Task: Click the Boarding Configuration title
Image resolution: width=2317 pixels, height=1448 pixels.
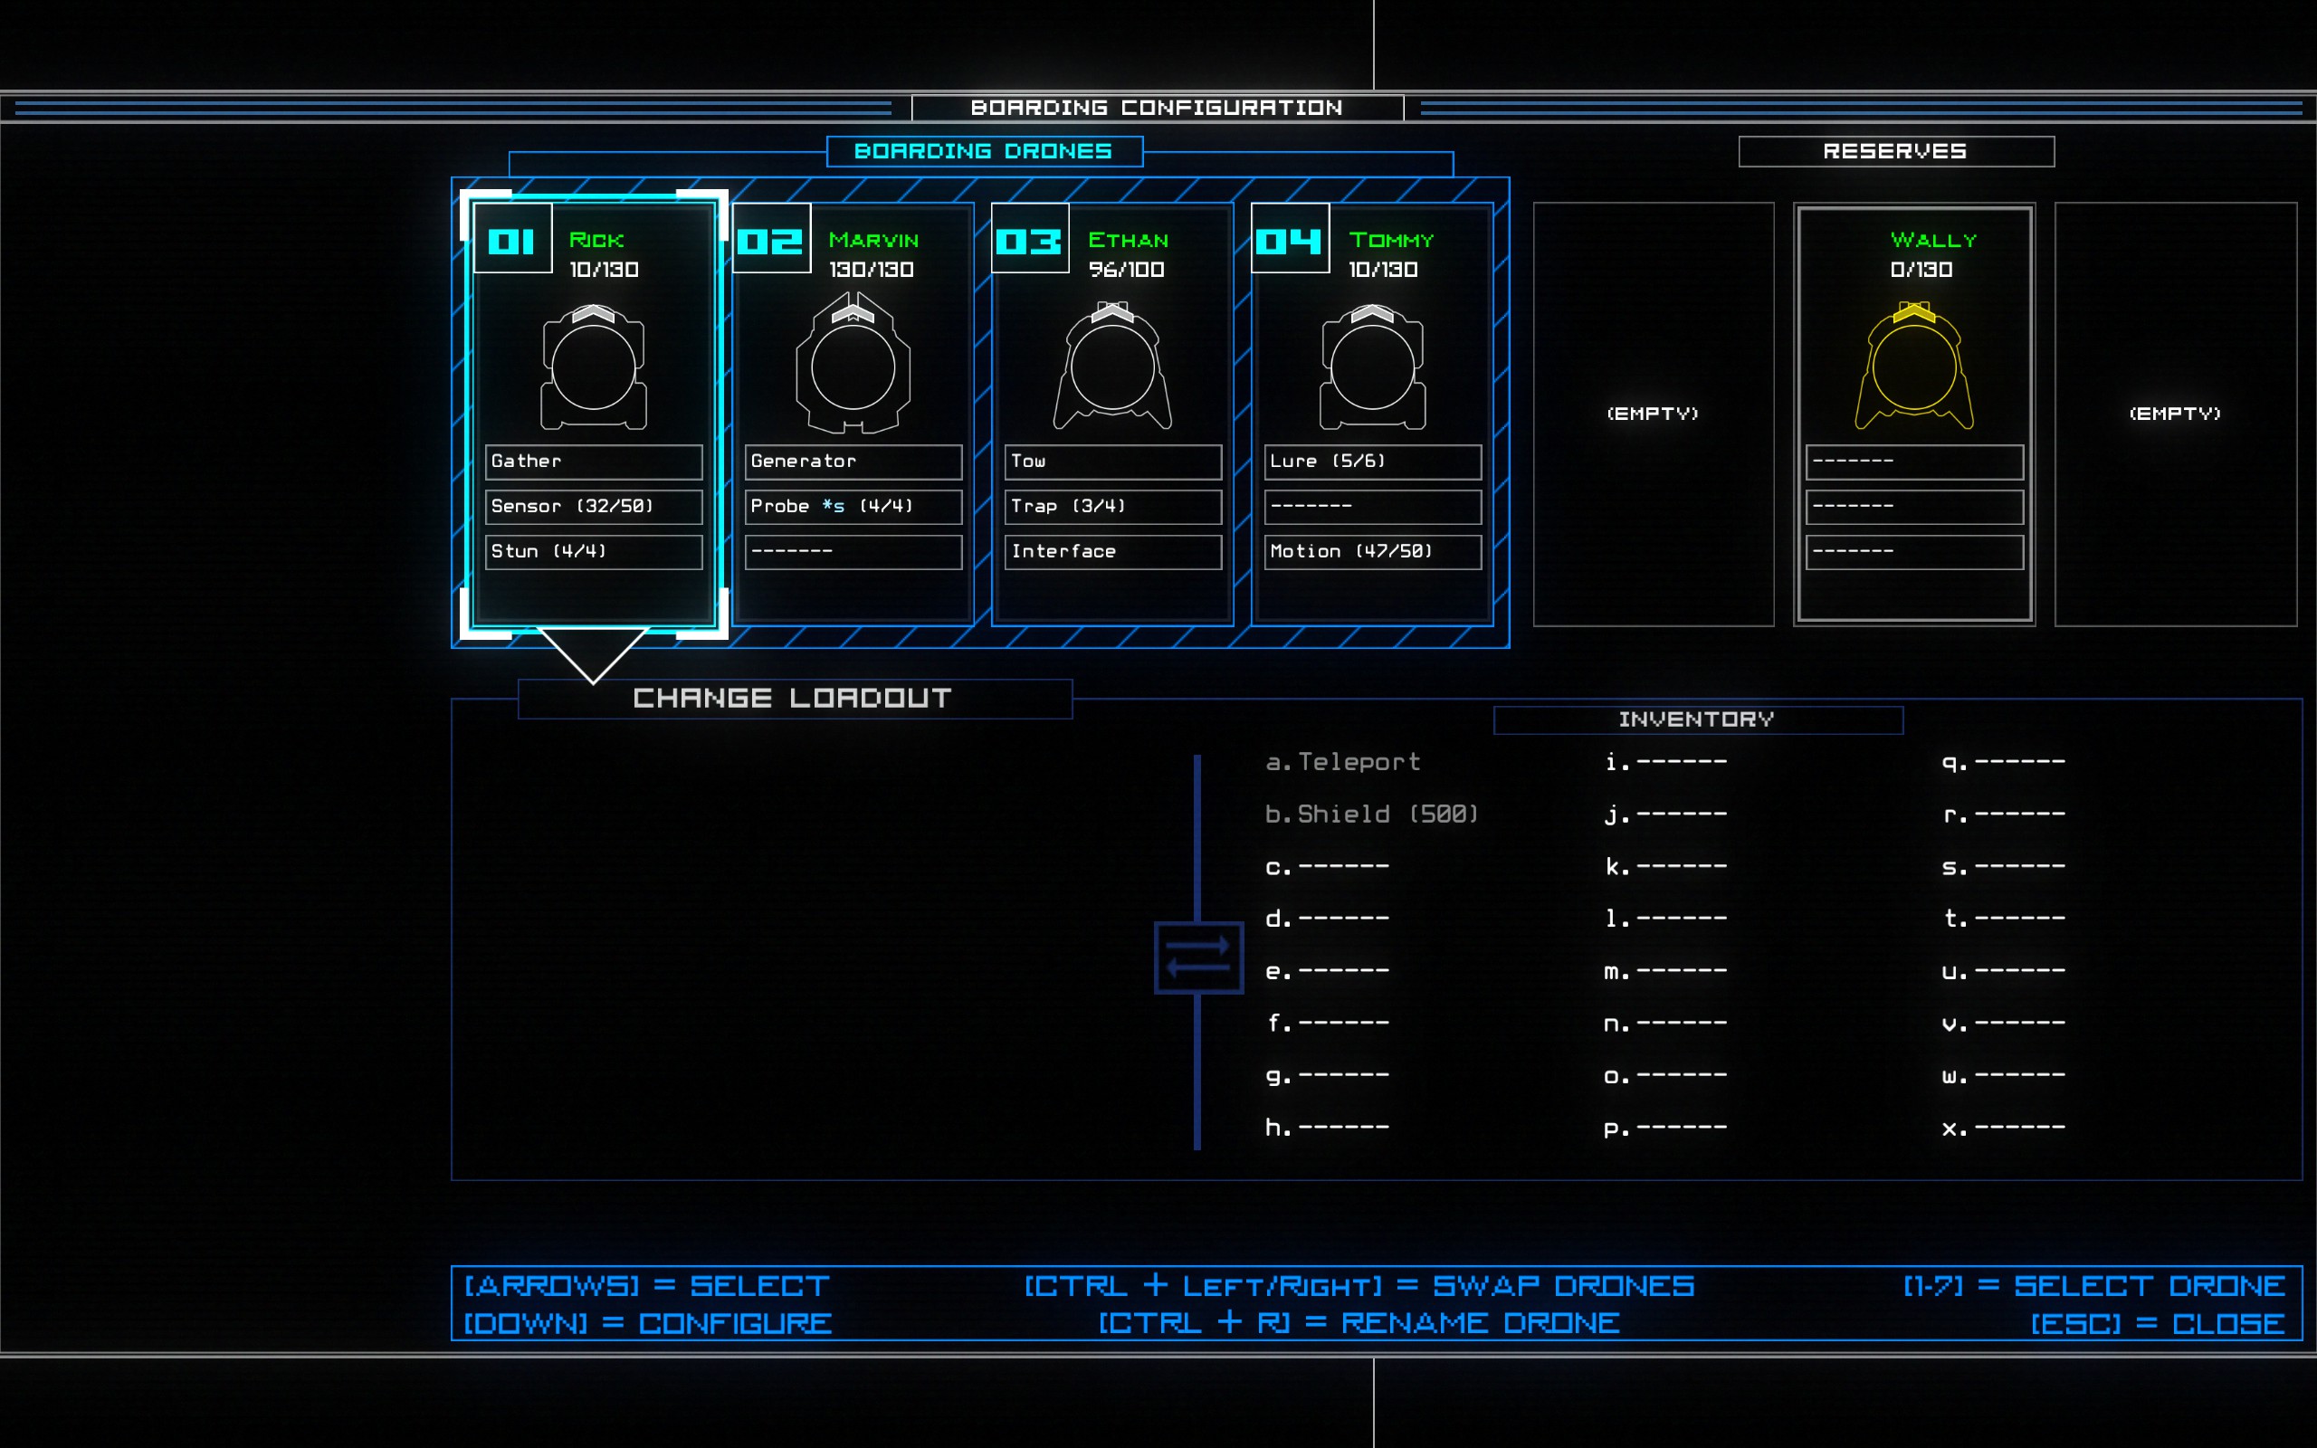Action: point(1157,109)
